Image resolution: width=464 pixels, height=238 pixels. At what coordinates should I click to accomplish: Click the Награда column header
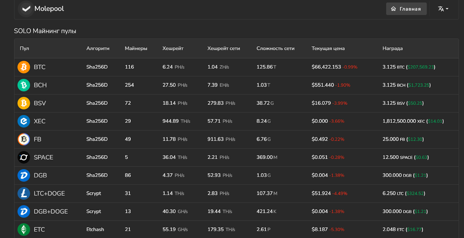point(392,48)
